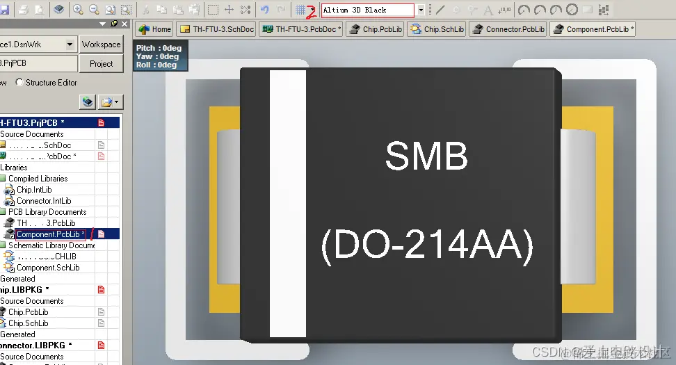Select Component.PcbLib in the project tree
This screenshot has height=365, width=676.
coord(51,234)
